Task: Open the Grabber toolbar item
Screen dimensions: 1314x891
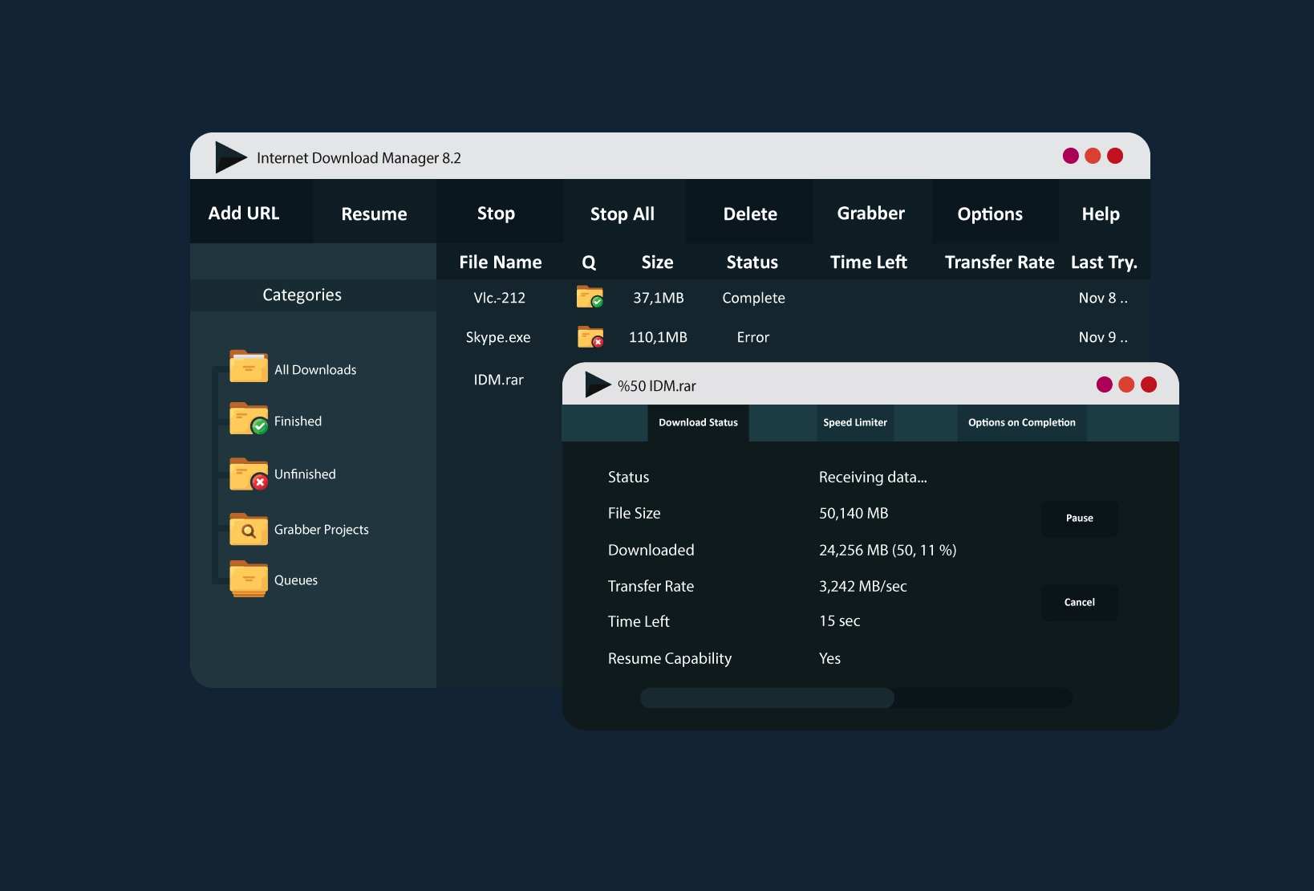Action: [870, 214]
